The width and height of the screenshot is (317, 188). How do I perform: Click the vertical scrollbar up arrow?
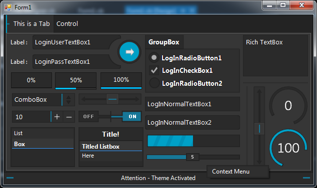pos(259,91)
